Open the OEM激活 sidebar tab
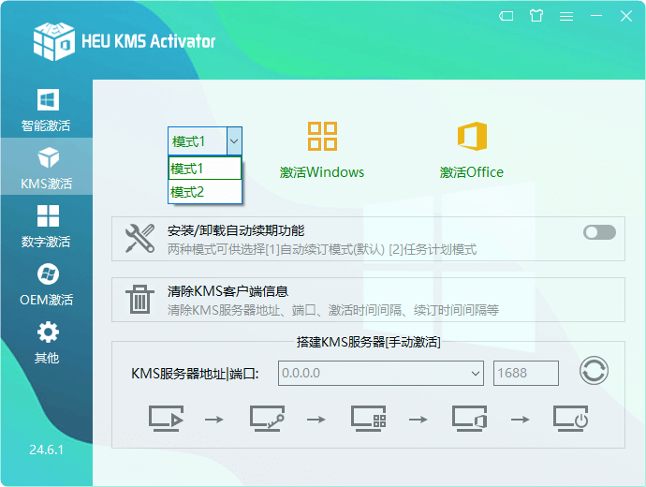This screenshot has height=487, width=646. click(x=46, y=284)
